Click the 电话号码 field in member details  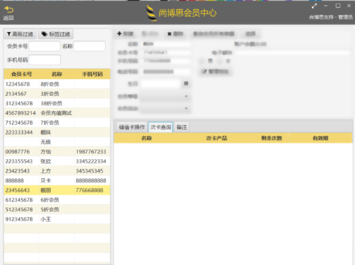pyautogui.click(x=166, y=72)
